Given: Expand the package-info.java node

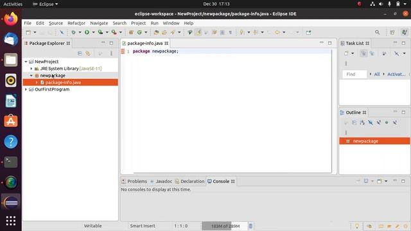Looking at the screenshot, I should point(37,82).
